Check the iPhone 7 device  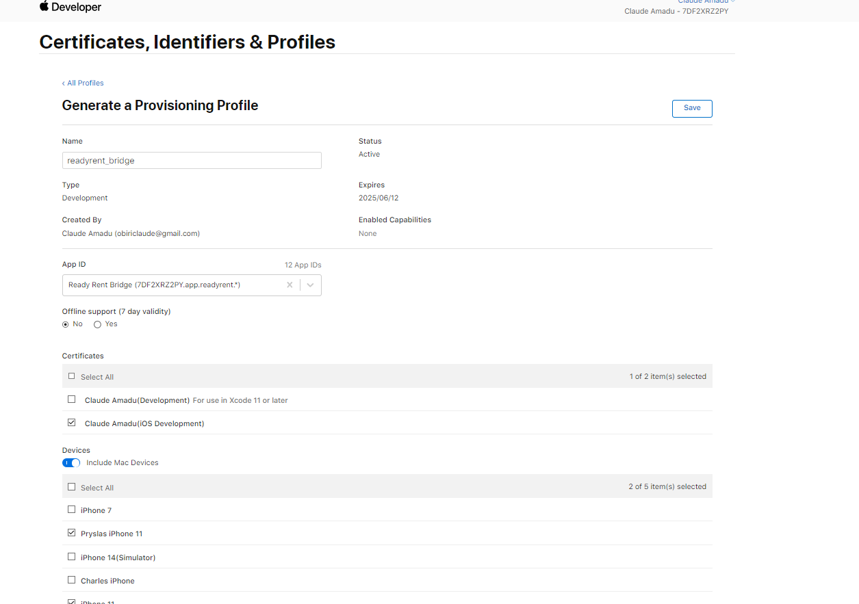point(72,510)
